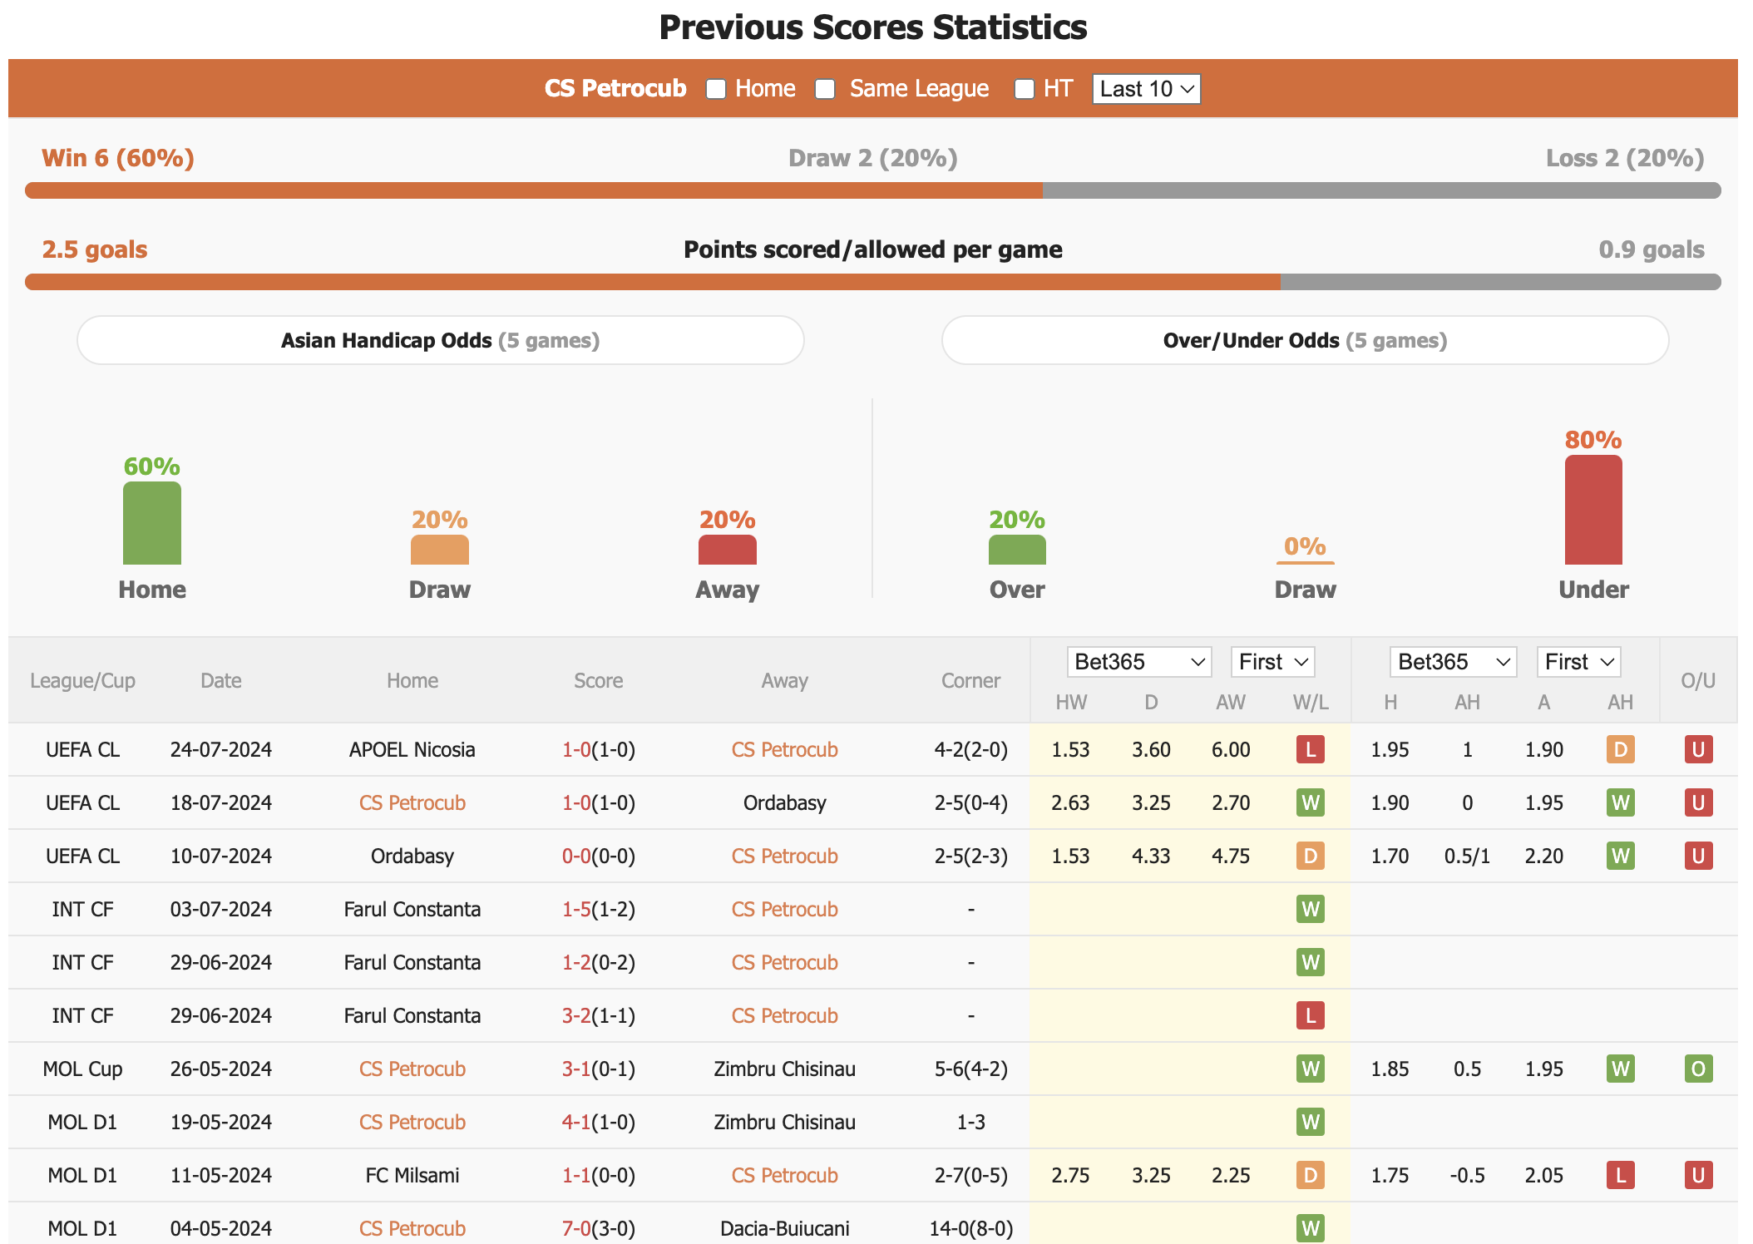Click the red Away 20% bar

pyautogui.click(x=728, y=550)
